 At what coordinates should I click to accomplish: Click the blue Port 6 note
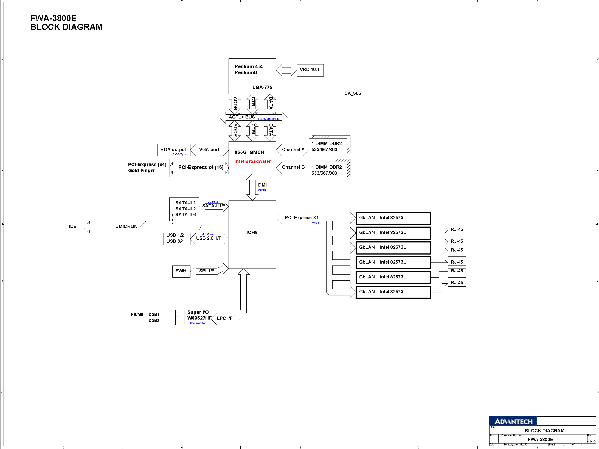click(315, 222)
